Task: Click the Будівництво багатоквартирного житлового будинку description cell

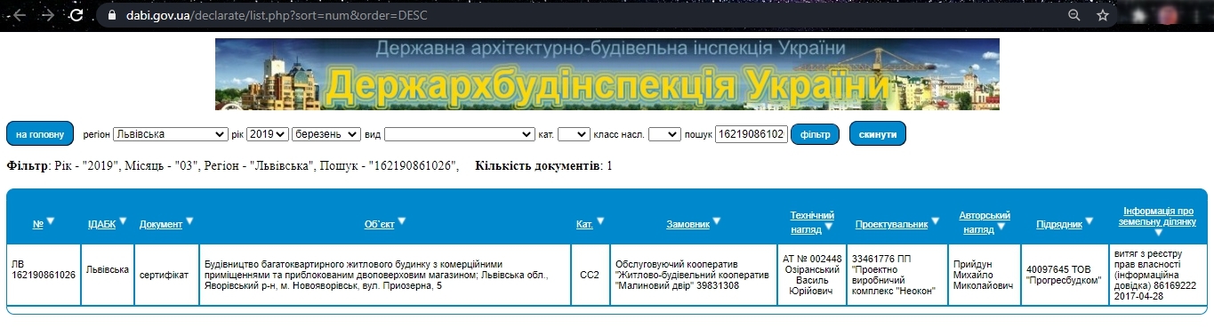Action: pyautogui.click(x=386, y=275)
